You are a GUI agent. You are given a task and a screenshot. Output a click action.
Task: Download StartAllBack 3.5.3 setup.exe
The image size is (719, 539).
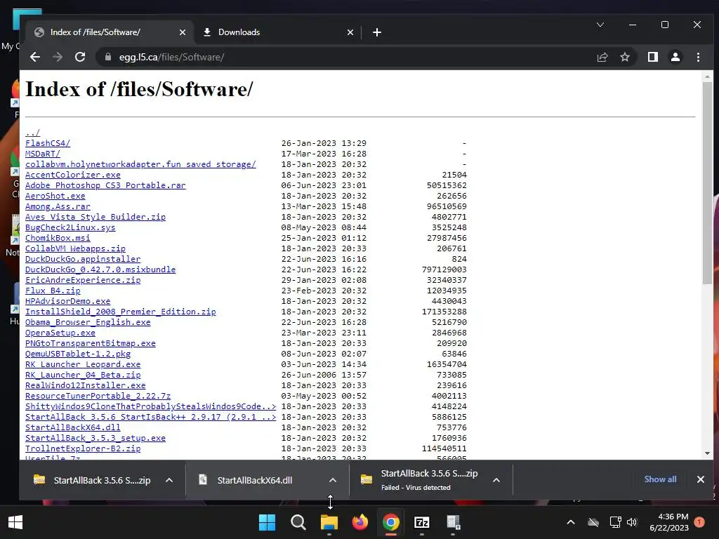[x=95, y=438]
